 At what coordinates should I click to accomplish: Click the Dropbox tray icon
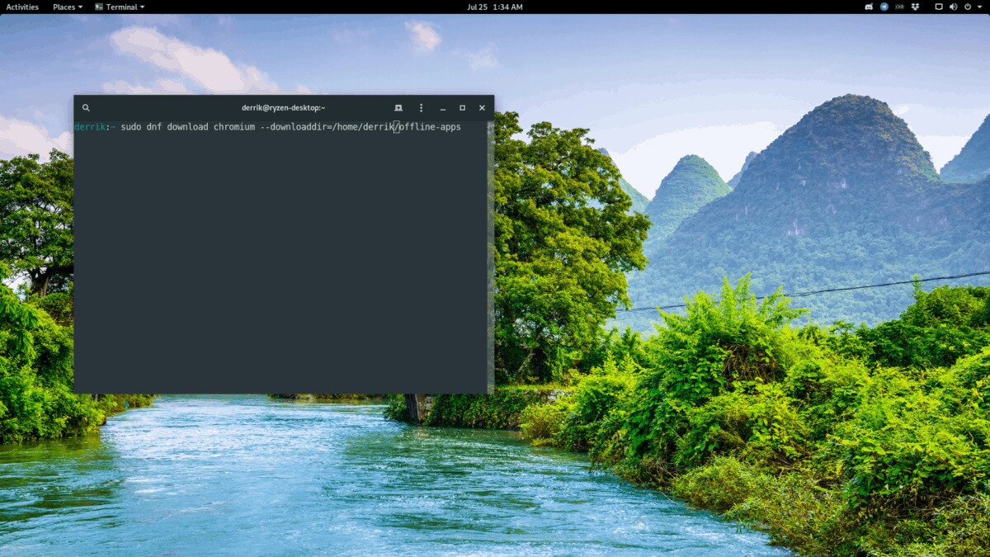point(915,7)
